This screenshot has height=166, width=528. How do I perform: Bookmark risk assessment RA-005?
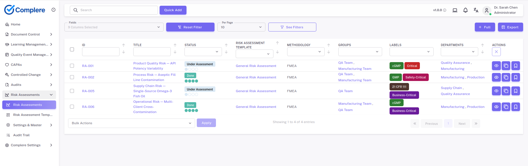click(x=516, y=91)
